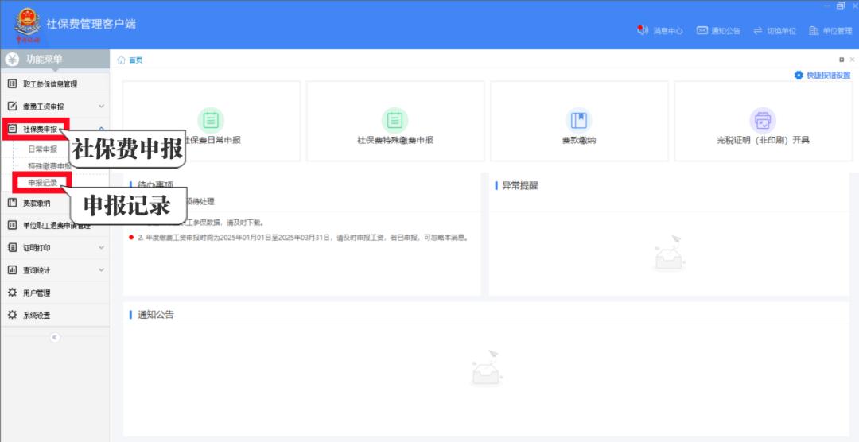Image resolution: width=859 pixels, height=442 pixels.
Task: Expand the 证明打印 menu chevron
Action: tap(101, 248)
